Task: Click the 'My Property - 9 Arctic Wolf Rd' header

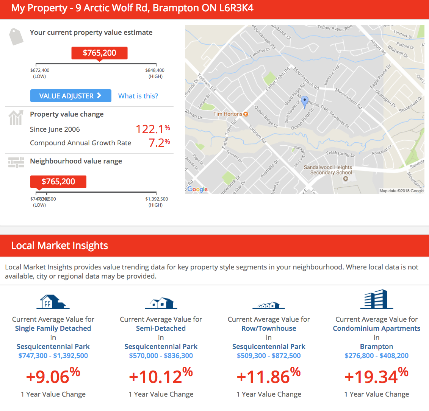Action: tap(132, 8)
